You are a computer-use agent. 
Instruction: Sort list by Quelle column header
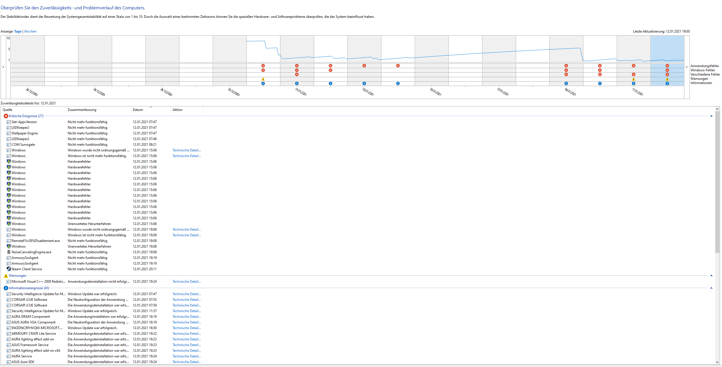pos(7,110)
